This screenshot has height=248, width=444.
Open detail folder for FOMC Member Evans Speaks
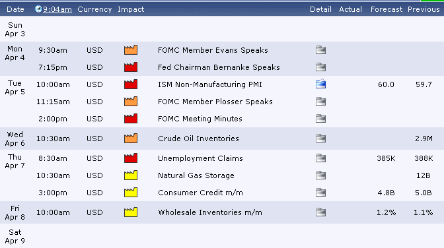(320, 50)
